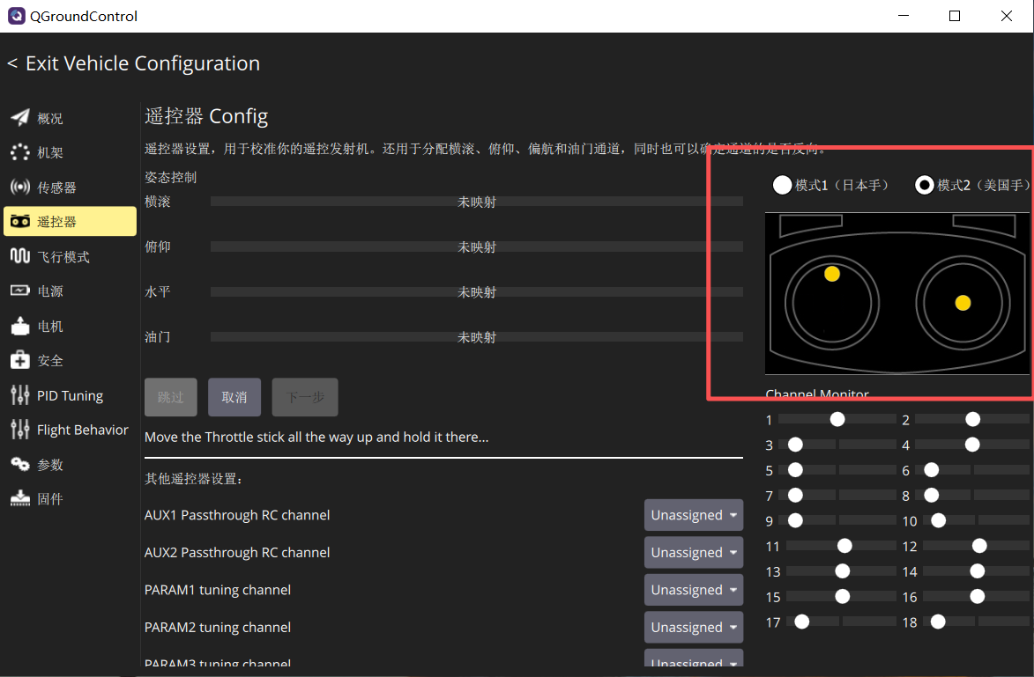Click the Flight Behavior sliders icon
This screenshot has width=1034, height=677.
coord(19,429)
